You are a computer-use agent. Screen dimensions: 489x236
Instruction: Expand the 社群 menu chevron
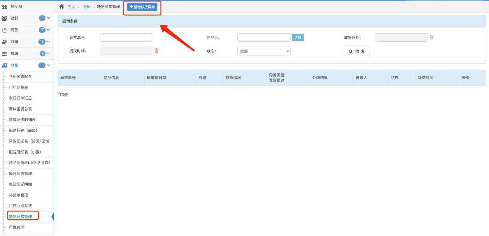48,18
